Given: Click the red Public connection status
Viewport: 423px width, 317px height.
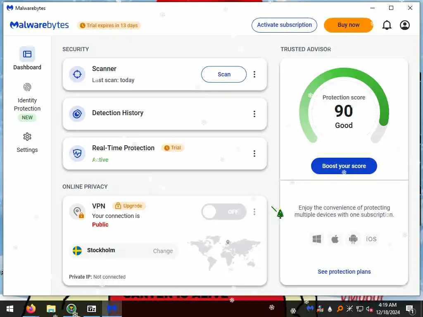Looking at the screenshot, I should point(100,225).
